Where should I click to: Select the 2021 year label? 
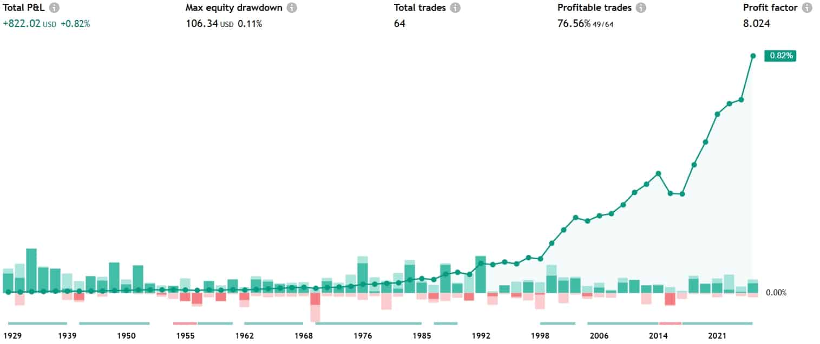(717, 336)
